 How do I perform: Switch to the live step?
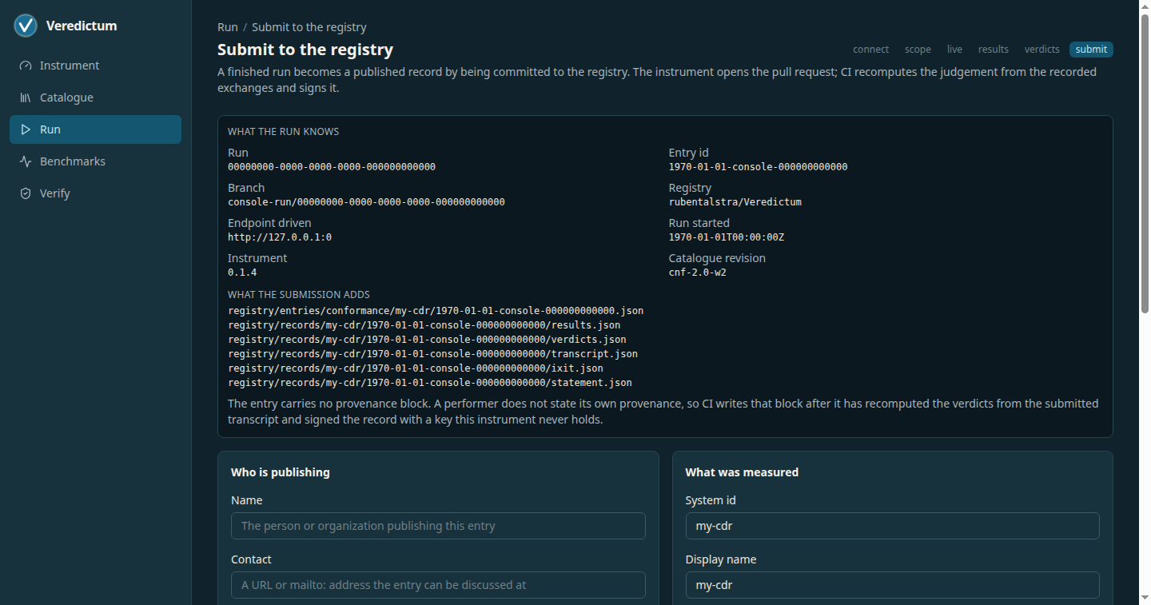pyautogui.click(x=954, y=50)
